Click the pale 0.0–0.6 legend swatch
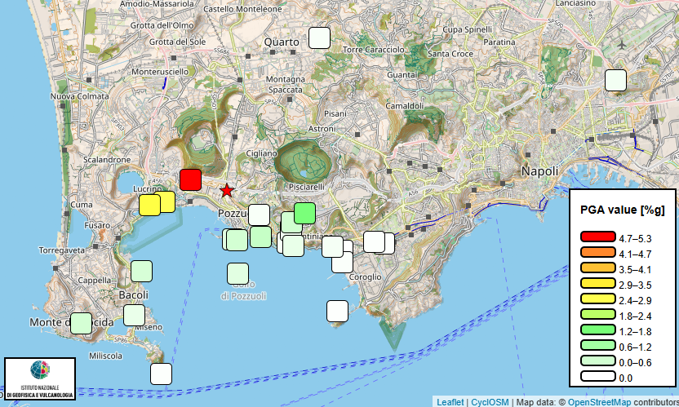This screenshot has width=679, height=407. click(x=598, y=361)
